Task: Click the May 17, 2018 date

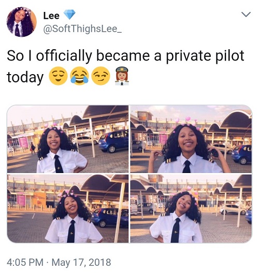Action: point(81,262)
